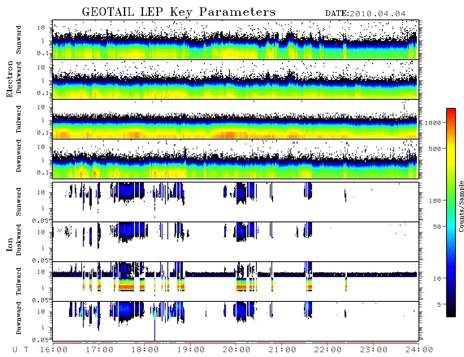Screen dimensions: 464x357
Task: Click the "0.05" tick of Ion Dawnward panel
Action: [40, 340]
